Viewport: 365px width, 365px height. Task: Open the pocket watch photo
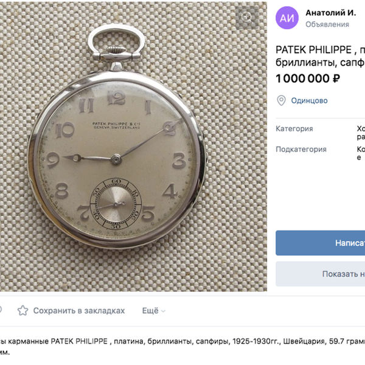133,147
